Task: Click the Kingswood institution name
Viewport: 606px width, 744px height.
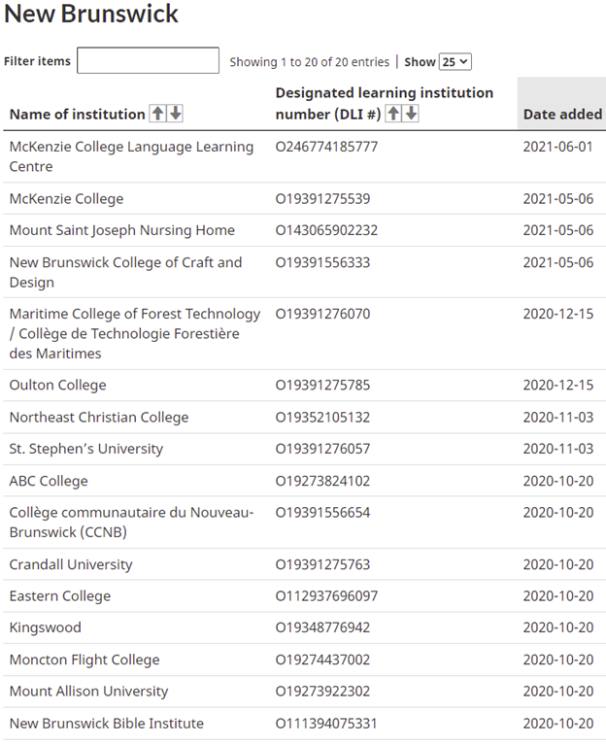Action: pos(45,627)
